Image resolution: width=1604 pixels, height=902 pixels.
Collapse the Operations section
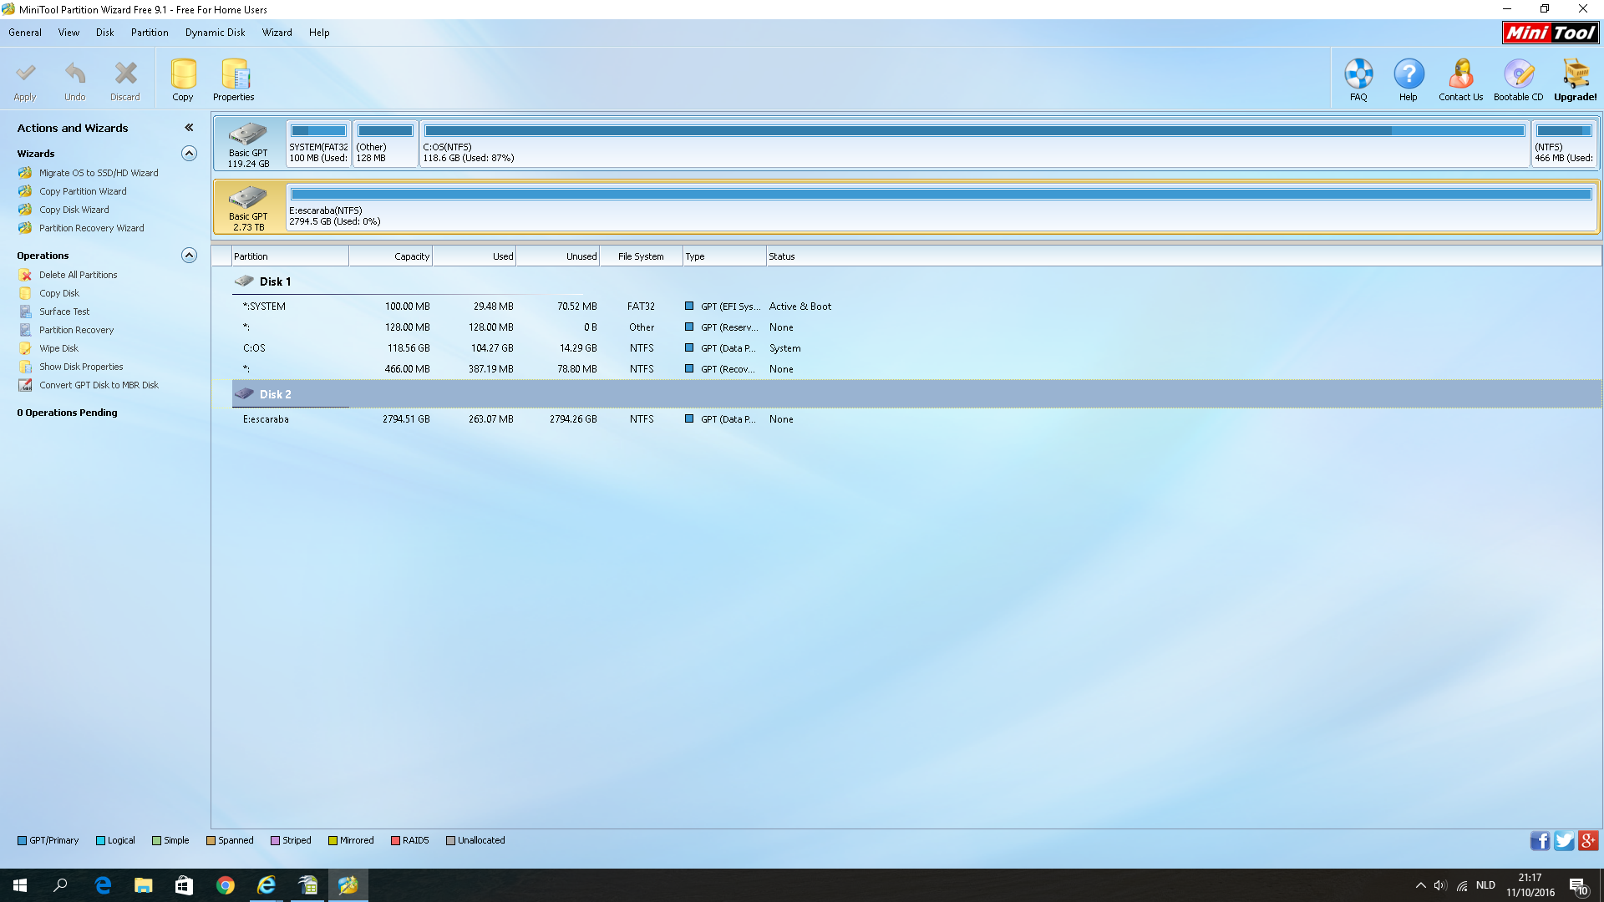pyautogui.click(x=190, y=256)
